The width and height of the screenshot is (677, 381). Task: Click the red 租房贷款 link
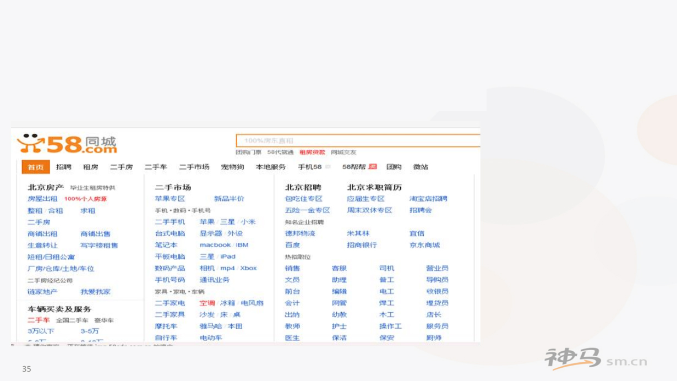coord(313,153)
